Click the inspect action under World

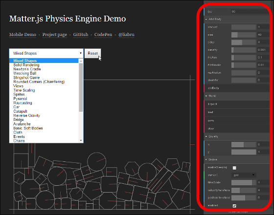(x=237, y=104)
